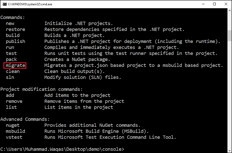
Task: Minimize the command prompt window
Action: [203, 4]
